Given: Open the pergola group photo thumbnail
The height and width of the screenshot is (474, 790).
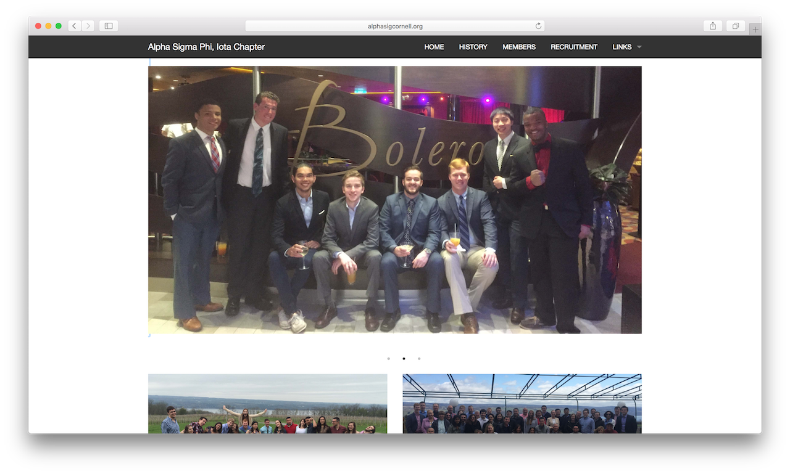Looking at the screenshot, I should 522,404.
